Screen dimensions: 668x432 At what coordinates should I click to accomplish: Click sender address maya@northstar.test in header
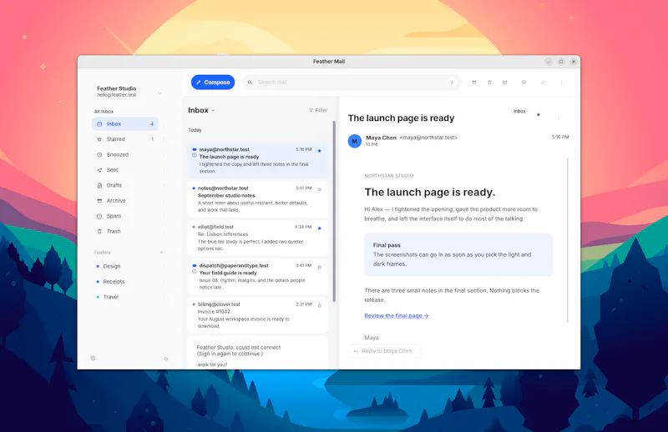(x=428, y=138)
